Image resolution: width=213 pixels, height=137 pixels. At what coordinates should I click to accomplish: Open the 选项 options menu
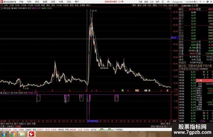pyautogui.click(x=157, y=2)
